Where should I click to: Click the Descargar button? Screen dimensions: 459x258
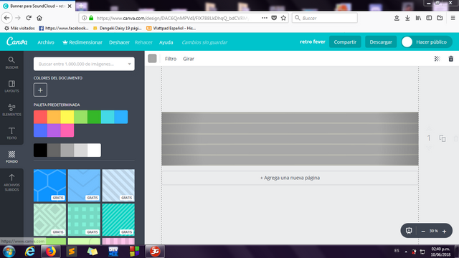[381, 42]
